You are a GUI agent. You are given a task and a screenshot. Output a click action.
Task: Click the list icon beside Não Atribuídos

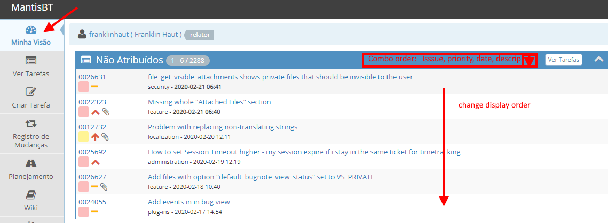click(x=86, y=60)
